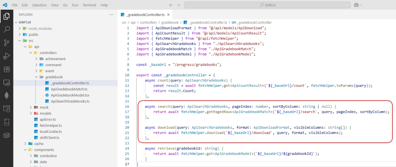Open the Source Control view
This screenshot has width=396, height=167.
7,43
